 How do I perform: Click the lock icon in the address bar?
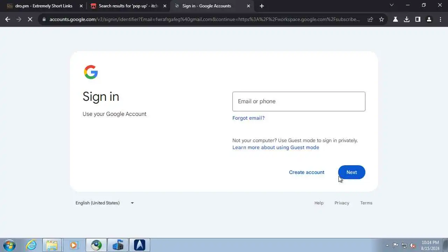click(44, 20)
